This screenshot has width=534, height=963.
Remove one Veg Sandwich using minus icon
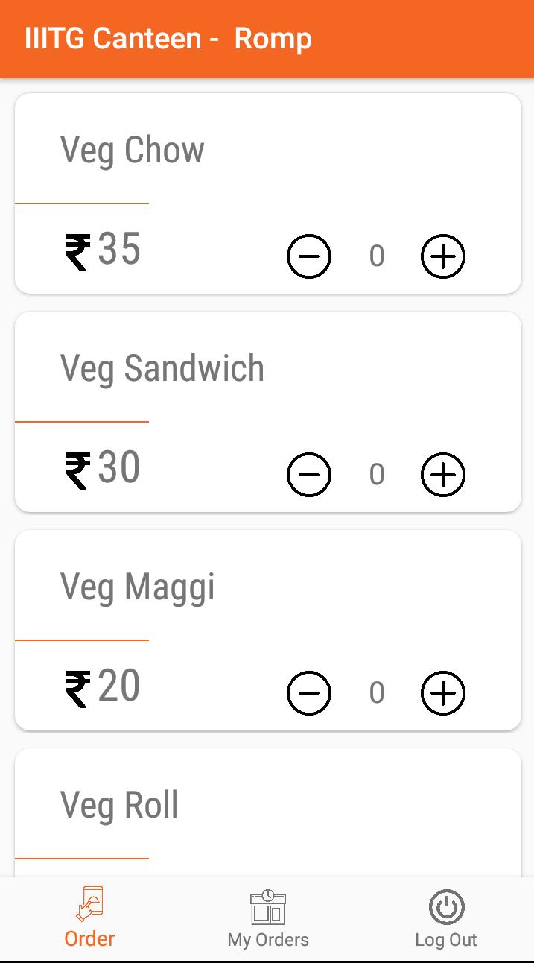pos(309,475)
